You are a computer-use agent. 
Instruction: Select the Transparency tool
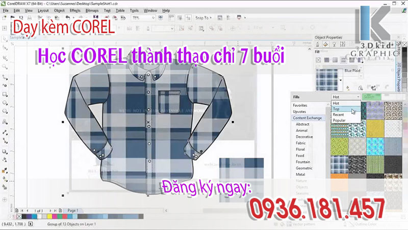pyautogui.click(x=5, y=160)
